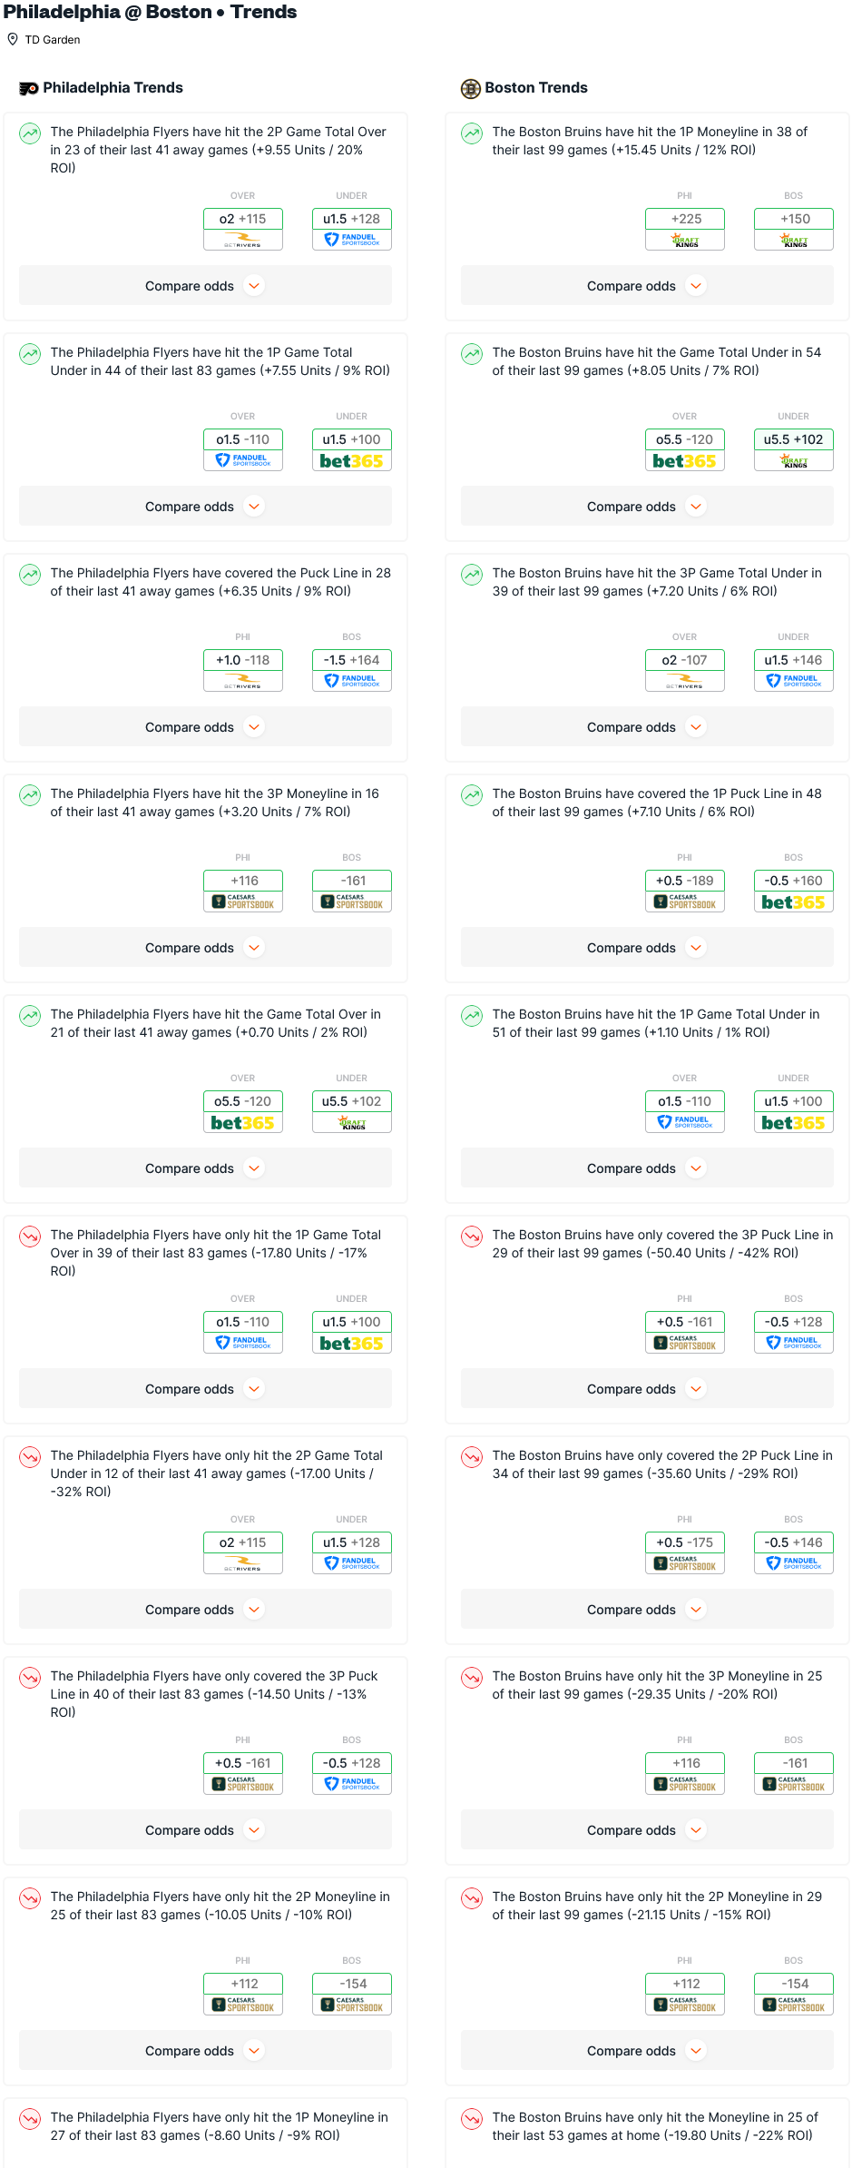Screen dimensions: 852x2168
Task: Select BOS -0.5 +160 bet365 1P puck line
Action: tap(793, 891)
